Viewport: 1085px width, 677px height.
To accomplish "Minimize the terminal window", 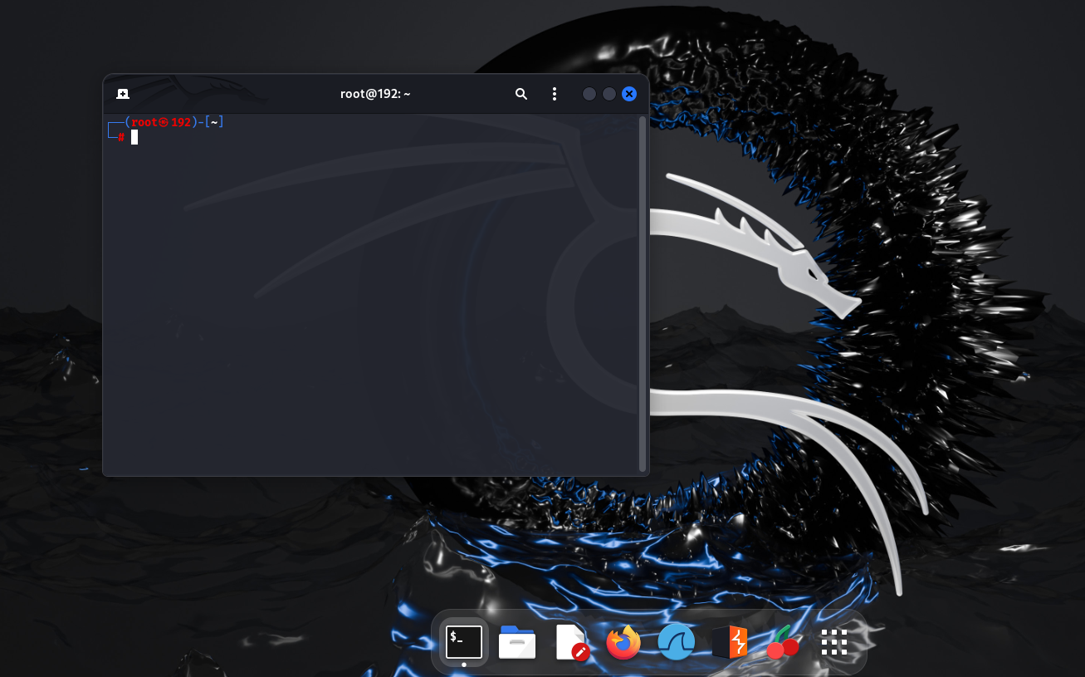I will tap(589, 94).
